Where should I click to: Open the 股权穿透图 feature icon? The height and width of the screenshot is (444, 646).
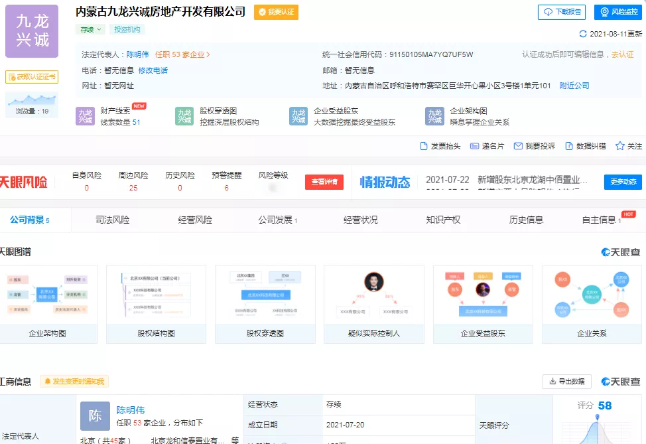pos(185,117)
